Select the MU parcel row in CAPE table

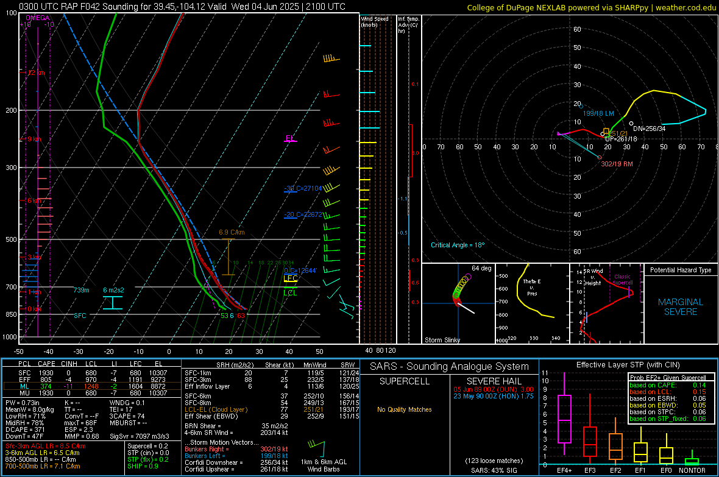tap(92, 393)
